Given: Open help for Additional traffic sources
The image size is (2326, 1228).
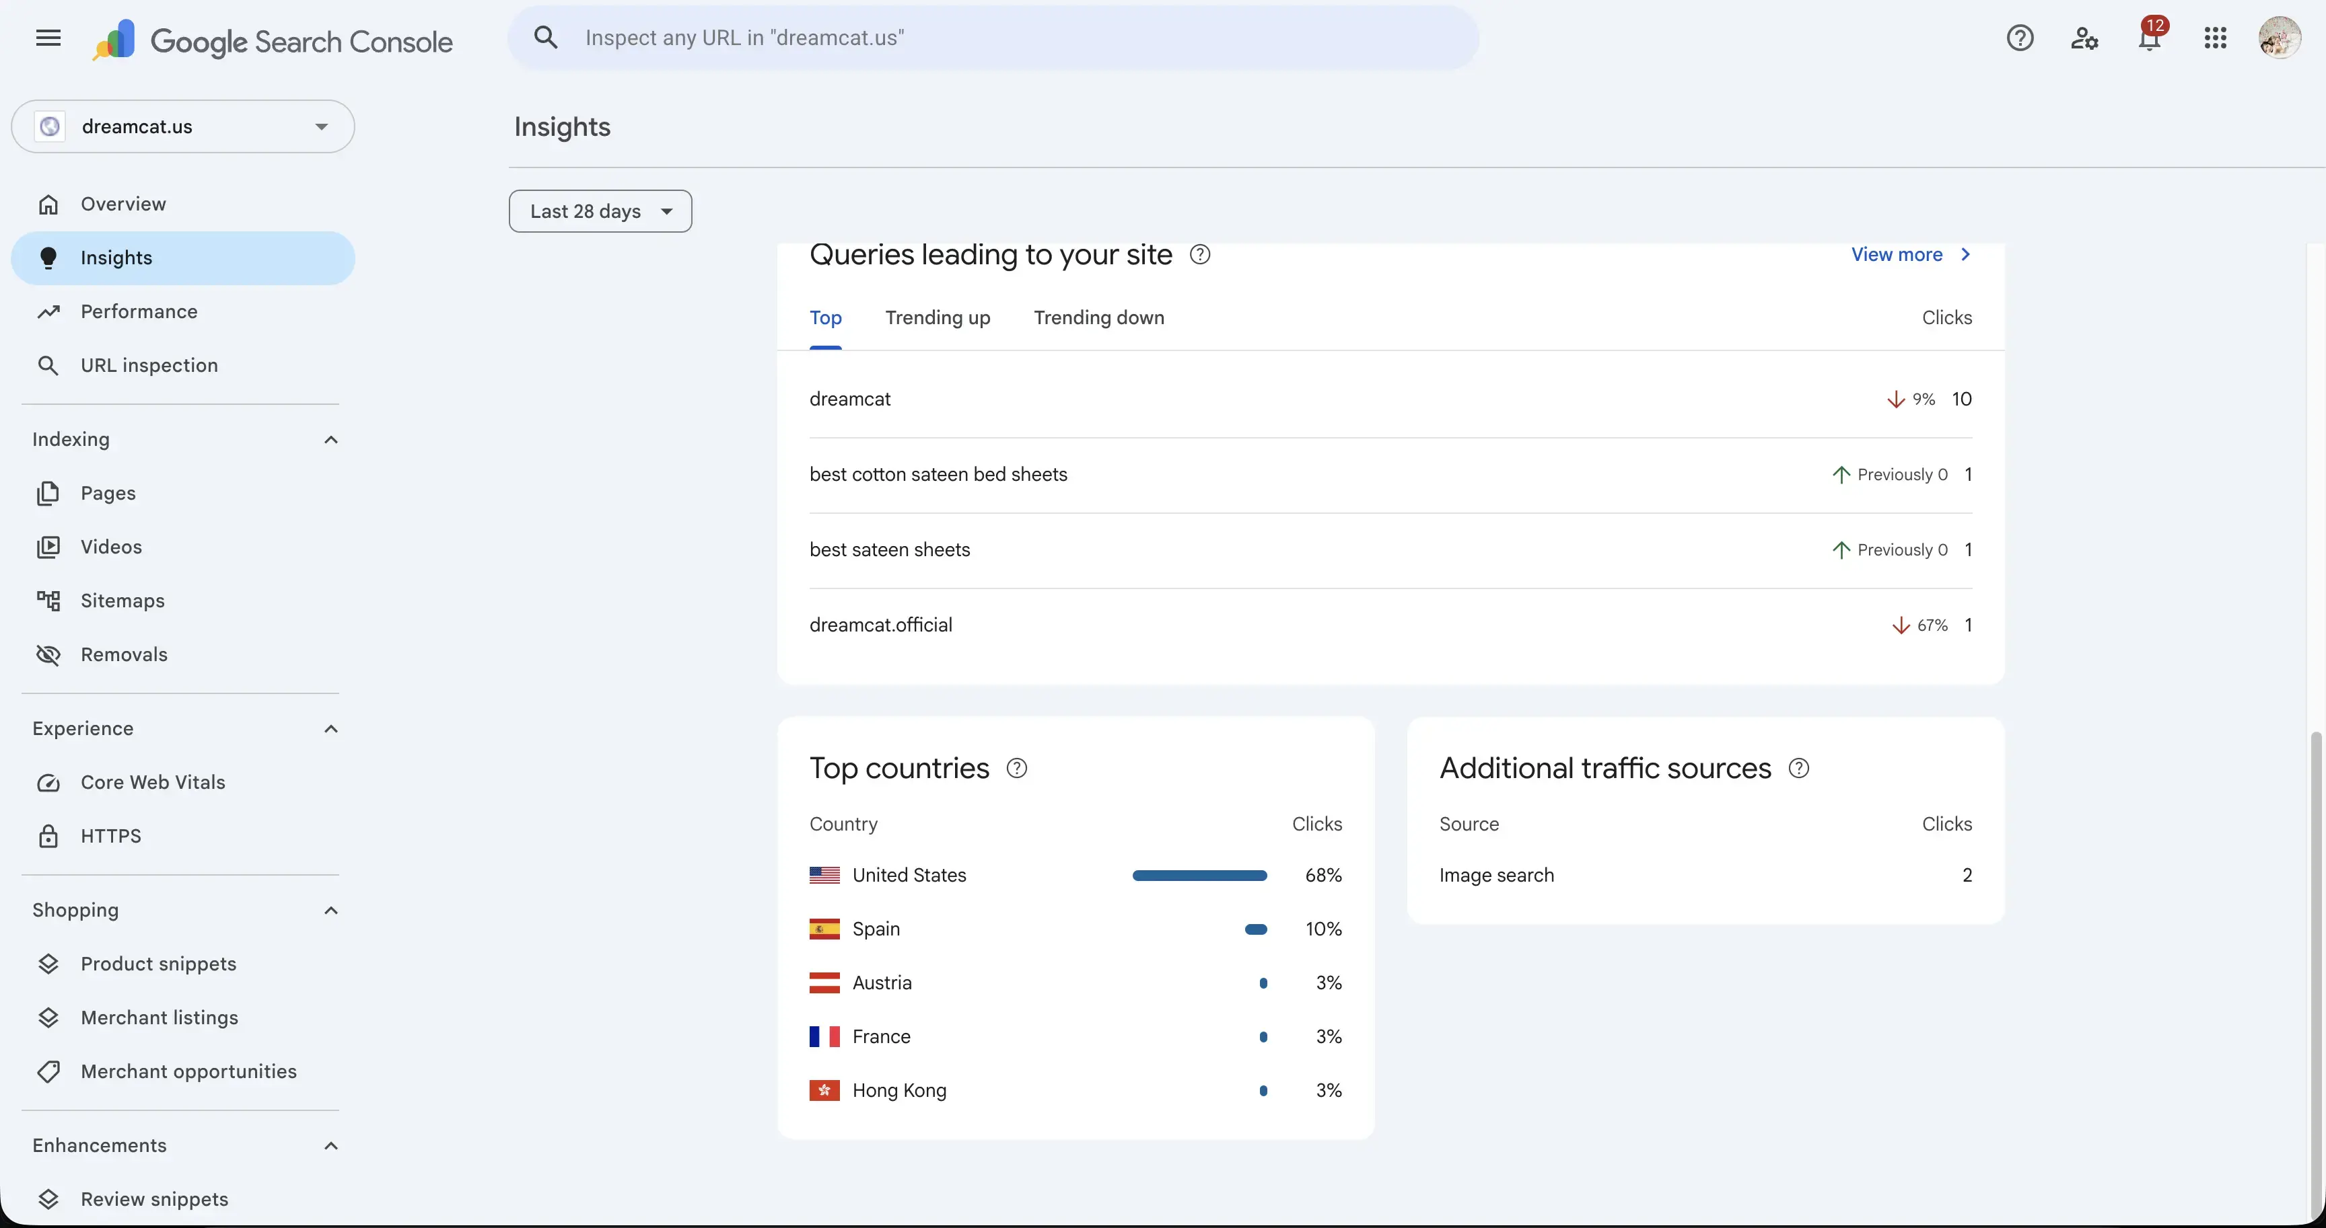Looking at the screenshot, I should tap(1798, 768).
